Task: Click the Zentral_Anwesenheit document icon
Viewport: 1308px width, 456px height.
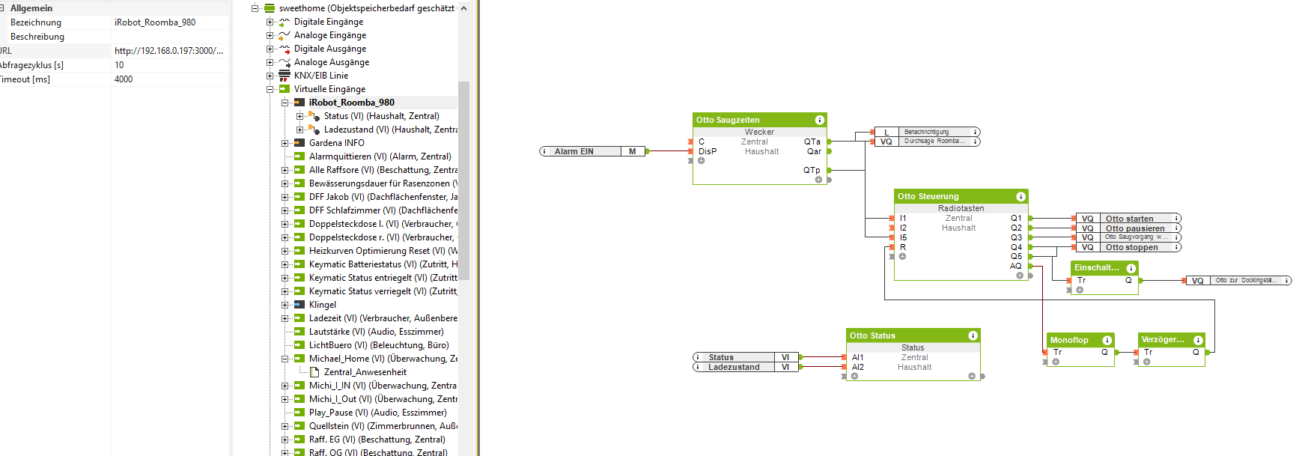Action: 314,372
